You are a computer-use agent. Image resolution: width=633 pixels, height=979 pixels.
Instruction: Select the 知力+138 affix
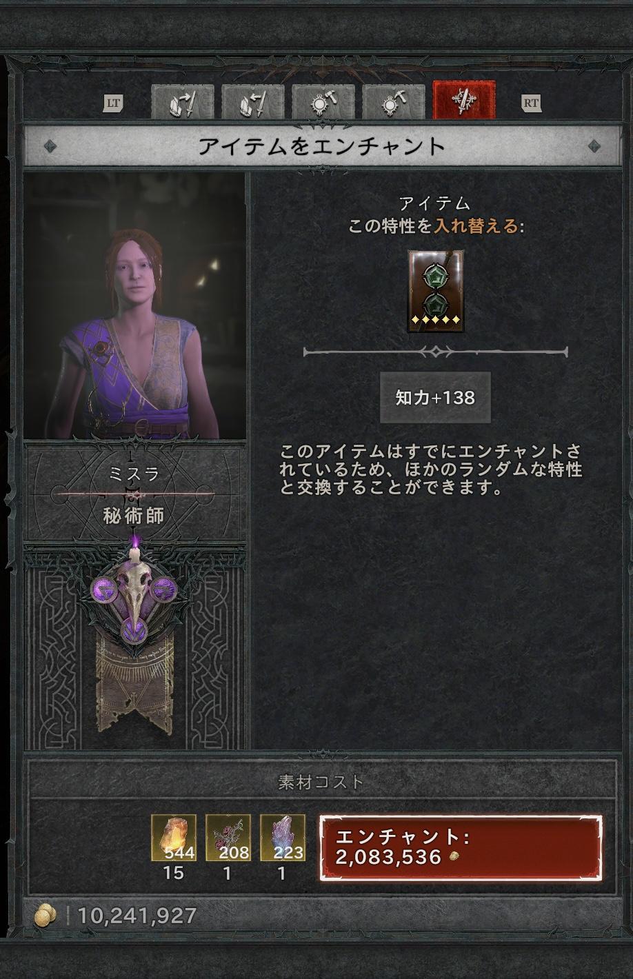coord(435,397)
